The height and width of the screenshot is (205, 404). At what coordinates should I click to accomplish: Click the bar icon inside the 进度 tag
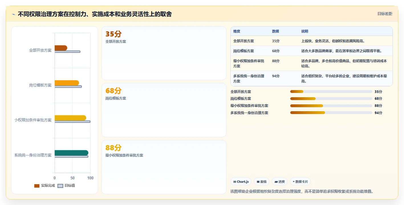[x=276, y=182]
